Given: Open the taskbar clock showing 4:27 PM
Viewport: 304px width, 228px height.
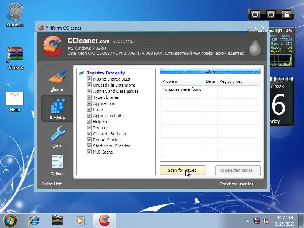Looking at the screenshot, I should [x=285, y=221].
